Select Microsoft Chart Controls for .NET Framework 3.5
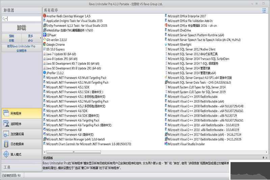 [x=87, y=144]
